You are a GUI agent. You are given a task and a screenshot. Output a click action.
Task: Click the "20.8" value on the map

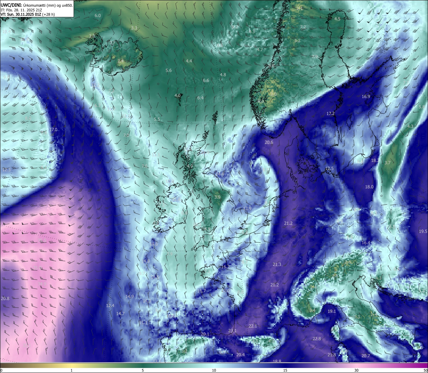(5, 299)
